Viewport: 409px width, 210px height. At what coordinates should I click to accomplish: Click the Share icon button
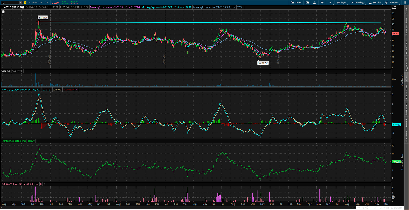[296, 3]
